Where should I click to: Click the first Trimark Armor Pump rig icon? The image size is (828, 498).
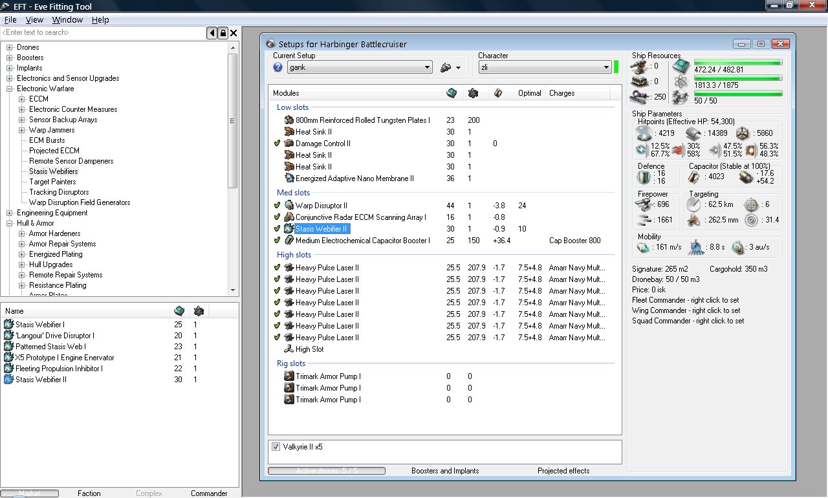pyautogui.click(x=289, y=376)
